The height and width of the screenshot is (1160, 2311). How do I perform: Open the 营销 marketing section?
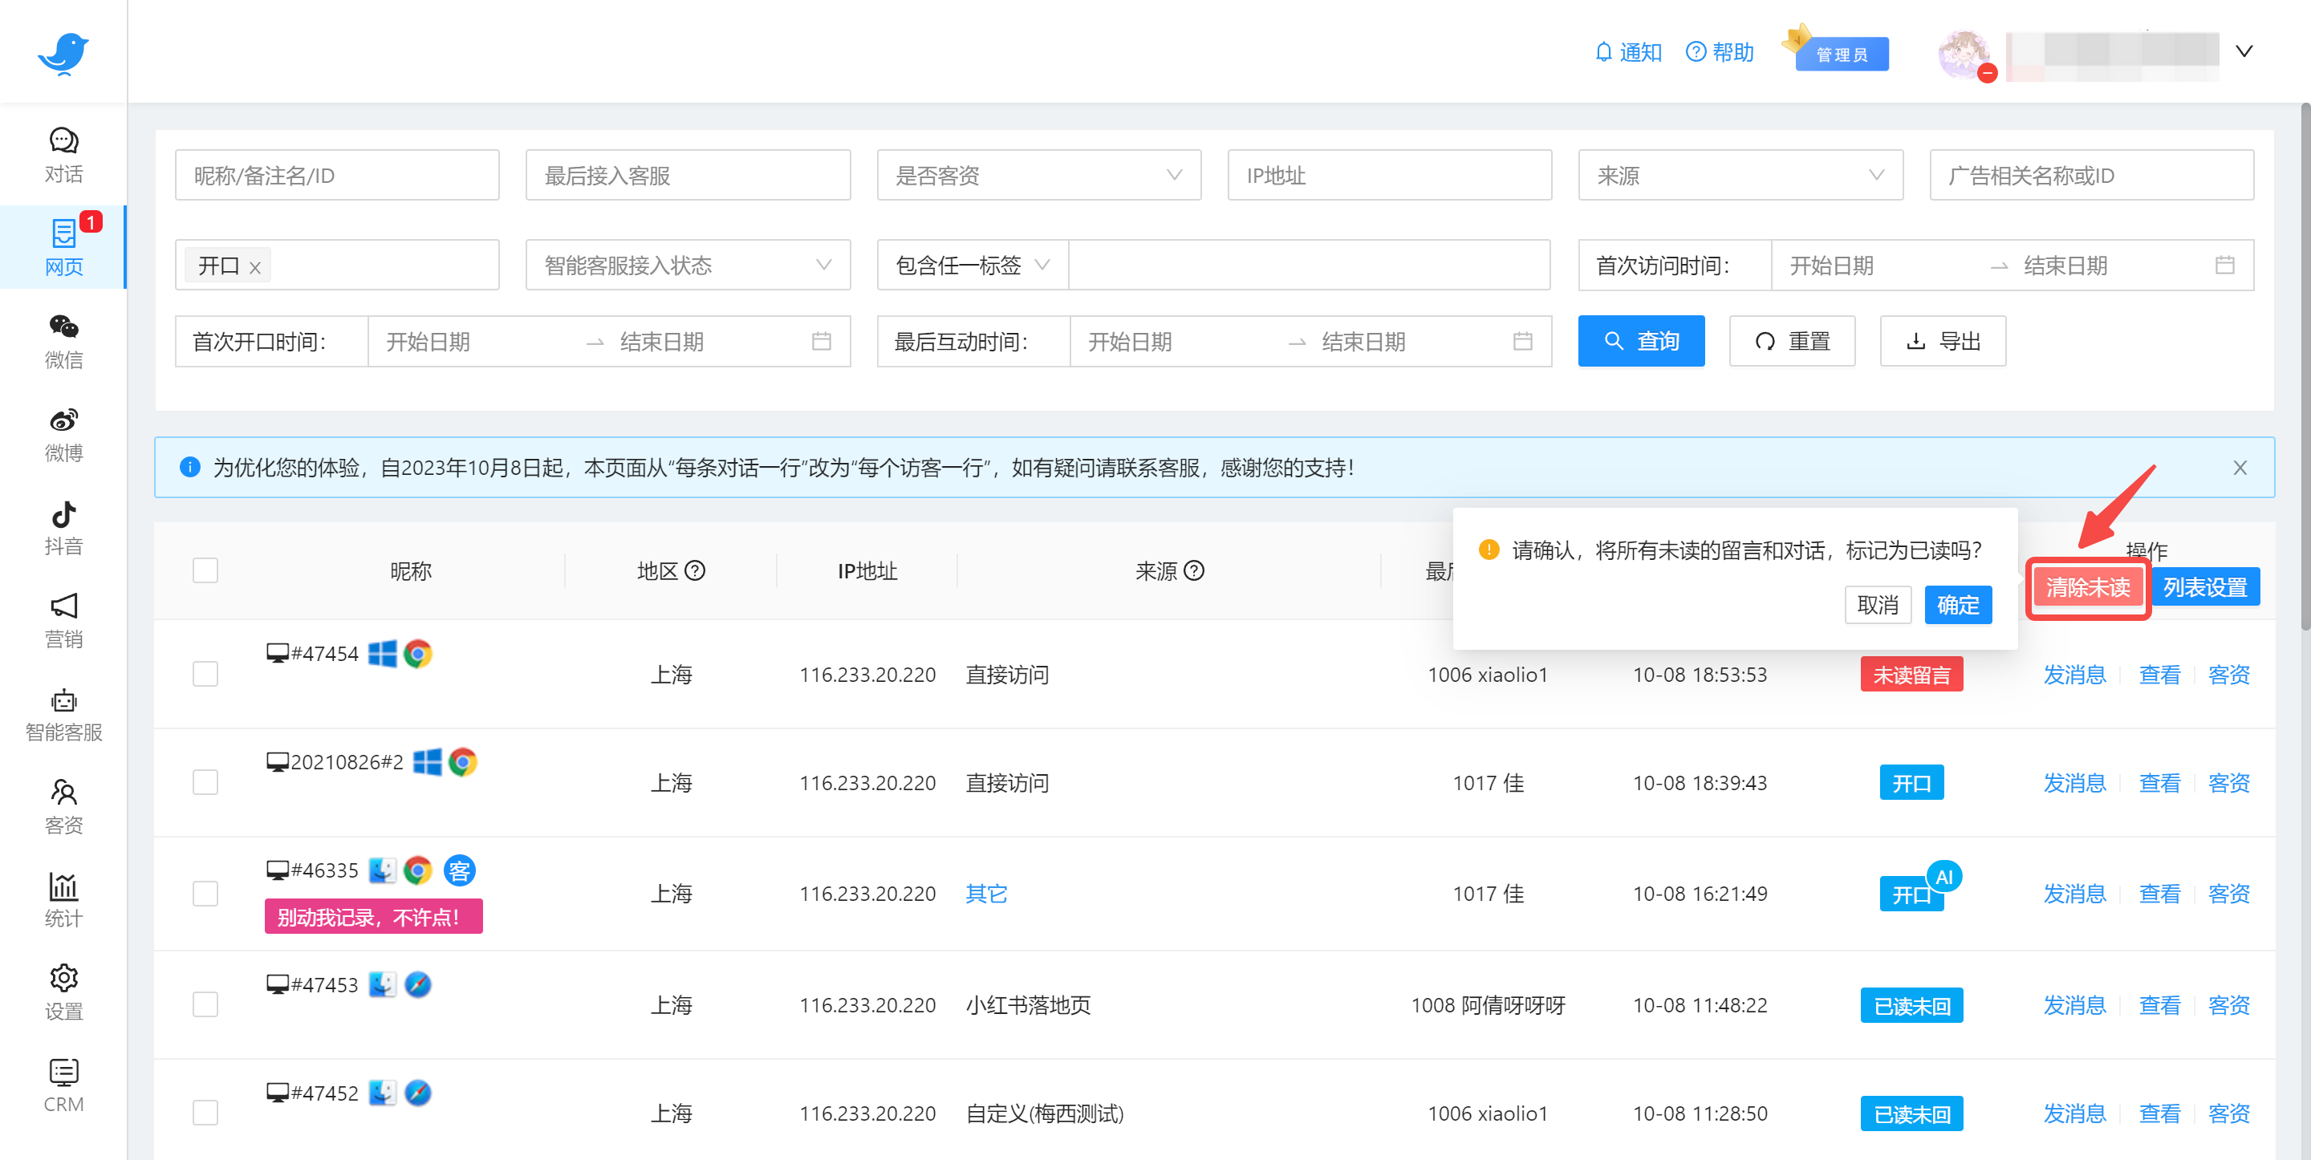pyautogui.click(x=63, y=619)
